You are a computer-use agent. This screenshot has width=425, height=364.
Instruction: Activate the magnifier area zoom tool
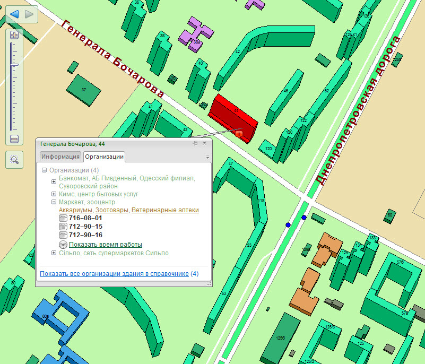click(x=14, y=159)
